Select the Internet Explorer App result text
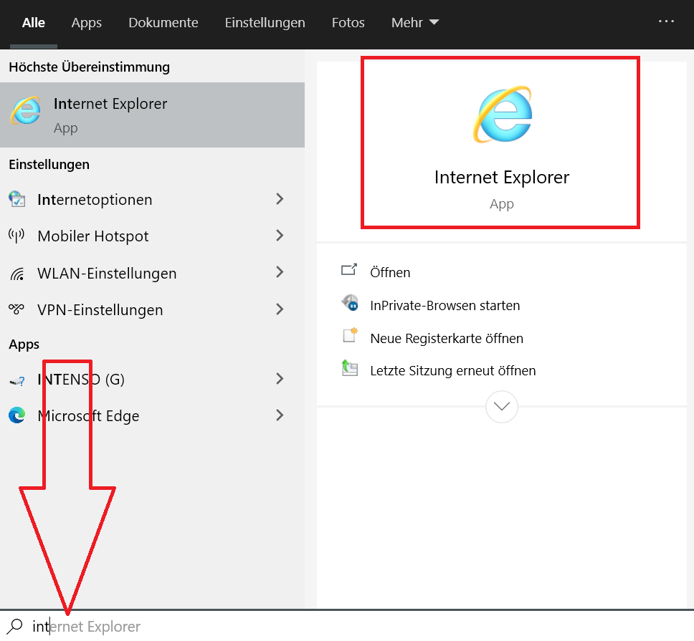Viewport: 694px width, 641px height. (110, 115)
